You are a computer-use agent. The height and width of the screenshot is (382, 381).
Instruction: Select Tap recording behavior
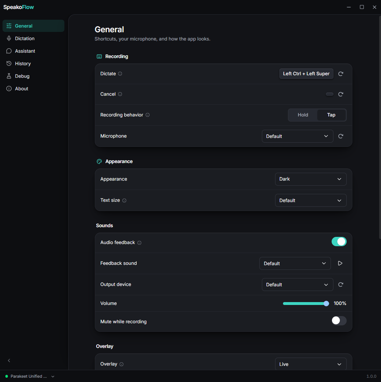(x=331, y=115)
